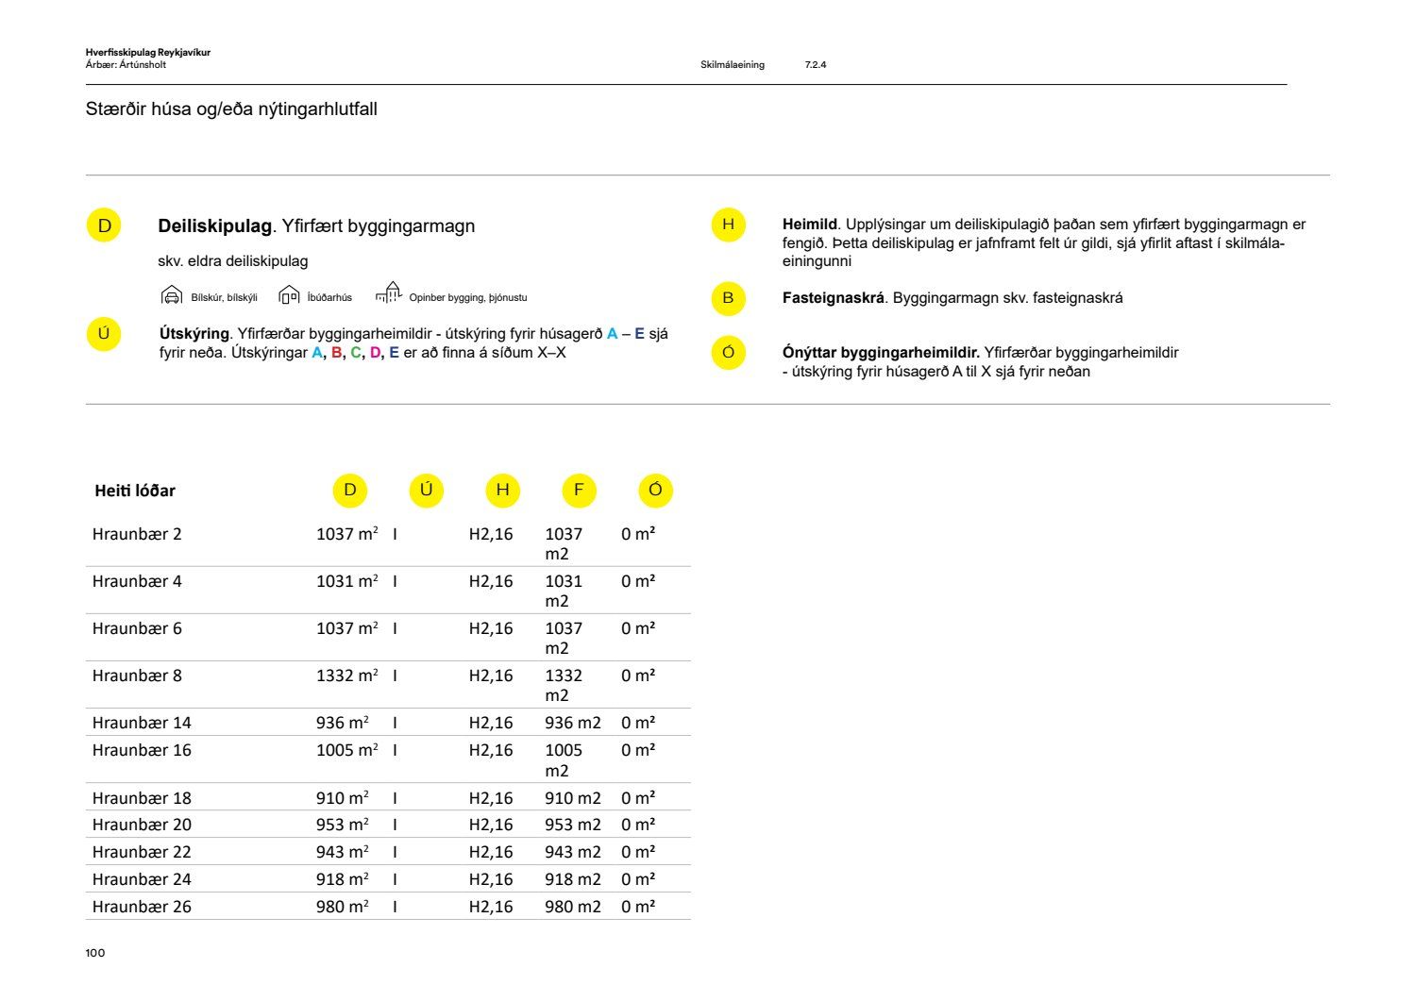
Task: Click the F circle in table header
Action: (x=579, y=490)
